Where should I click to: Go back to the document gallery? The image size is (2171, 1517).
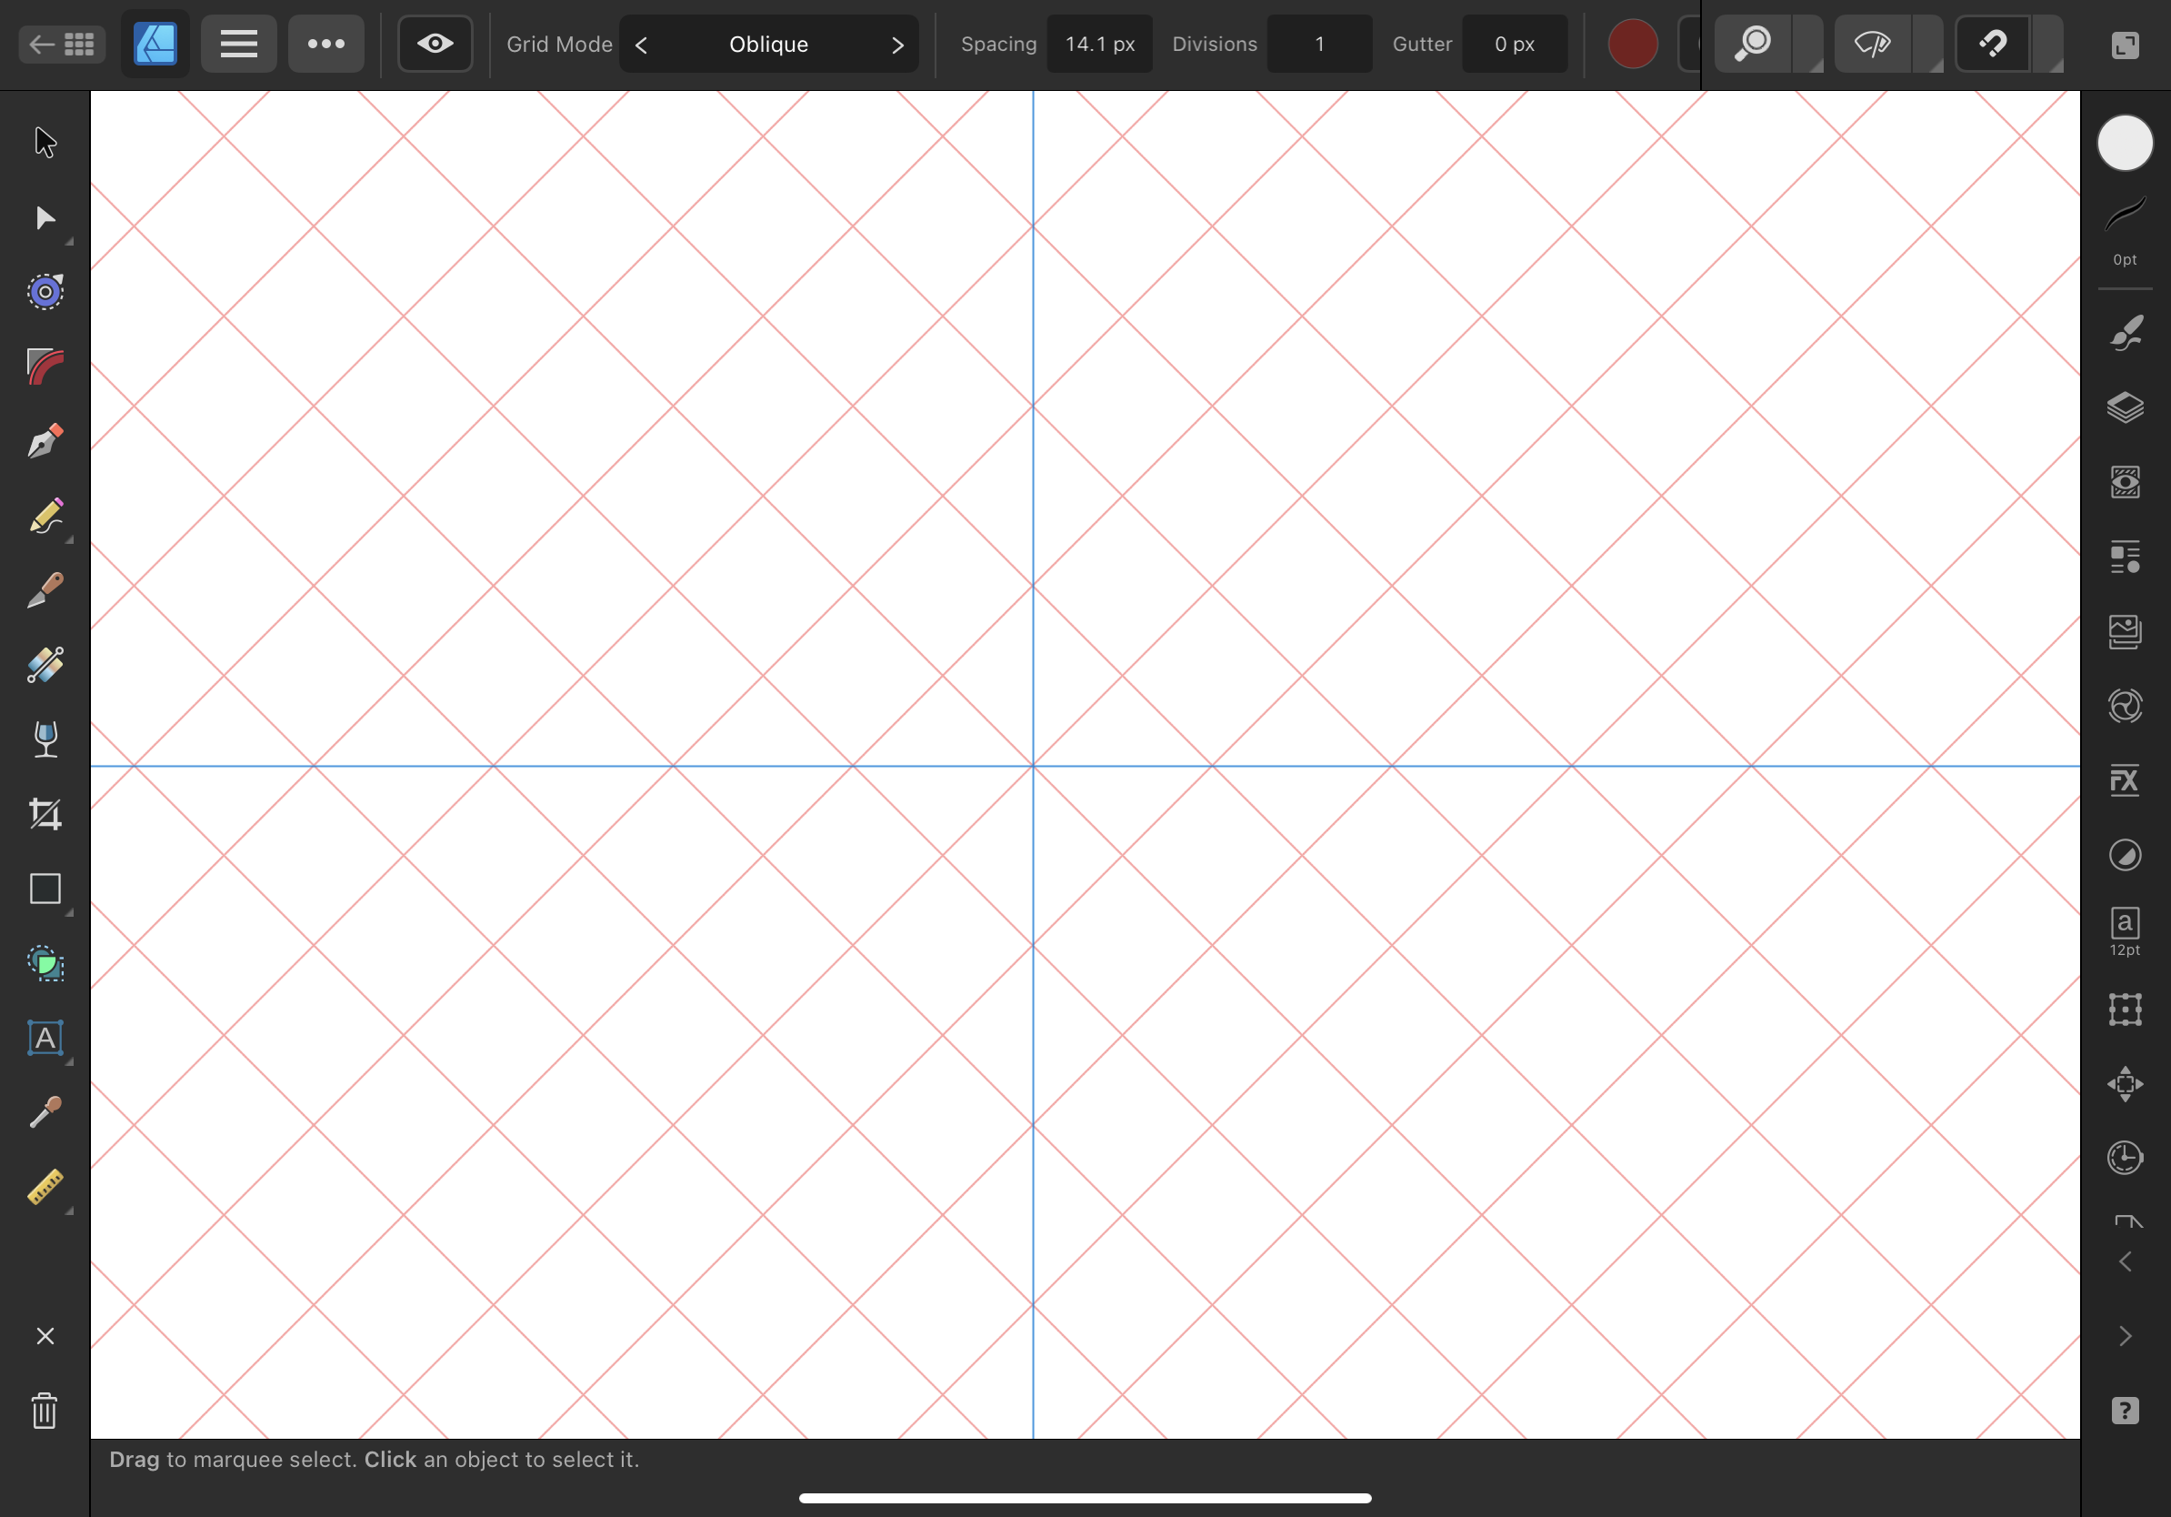(x=63, y=44)
